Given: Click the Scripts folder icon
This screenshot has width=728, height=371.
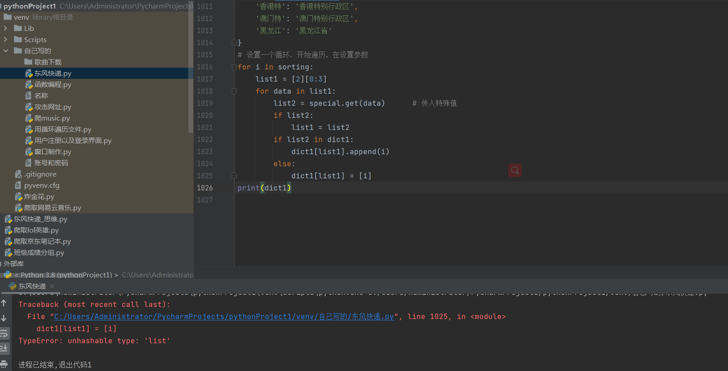Looking at the screenshot, I should coord(18,39).
